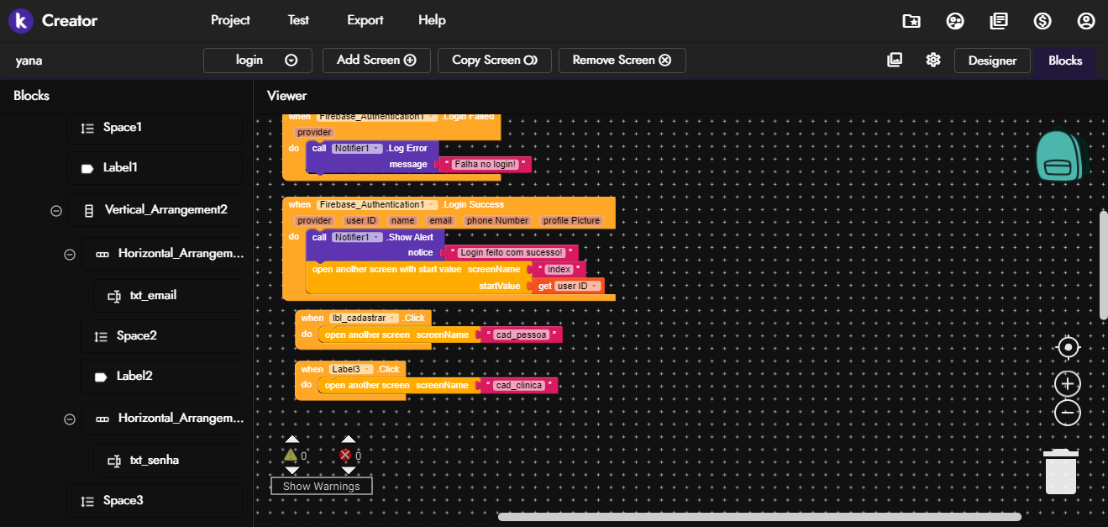Select Label2 in the Blocks tree
1108x527 pixels.
click(161, 377)
